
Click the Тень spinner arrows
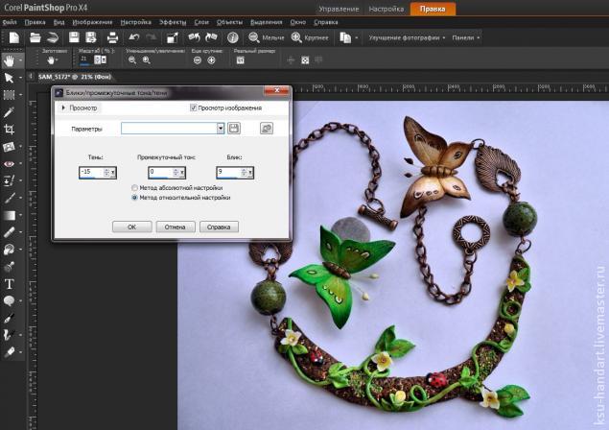click(x=106, y=172)
